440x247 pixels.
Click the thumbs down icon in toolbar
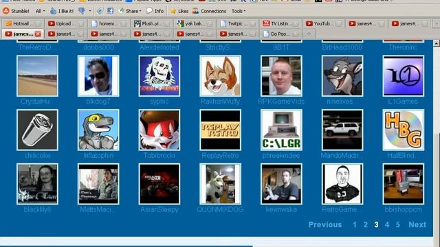pyautogui.click(x=82, y=11)
